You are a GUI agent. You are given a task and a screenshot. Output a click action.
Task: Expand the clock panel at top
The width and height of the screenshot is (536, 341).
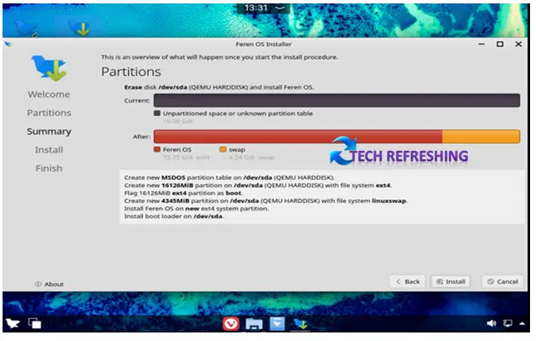click(x=266, y=8)
